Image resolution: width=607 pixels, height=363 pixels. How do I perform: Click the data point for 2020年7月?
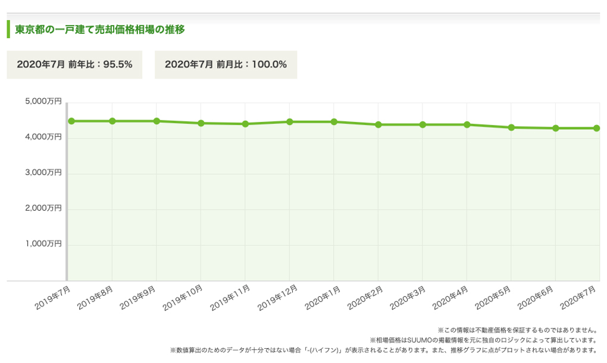point(596,128)
